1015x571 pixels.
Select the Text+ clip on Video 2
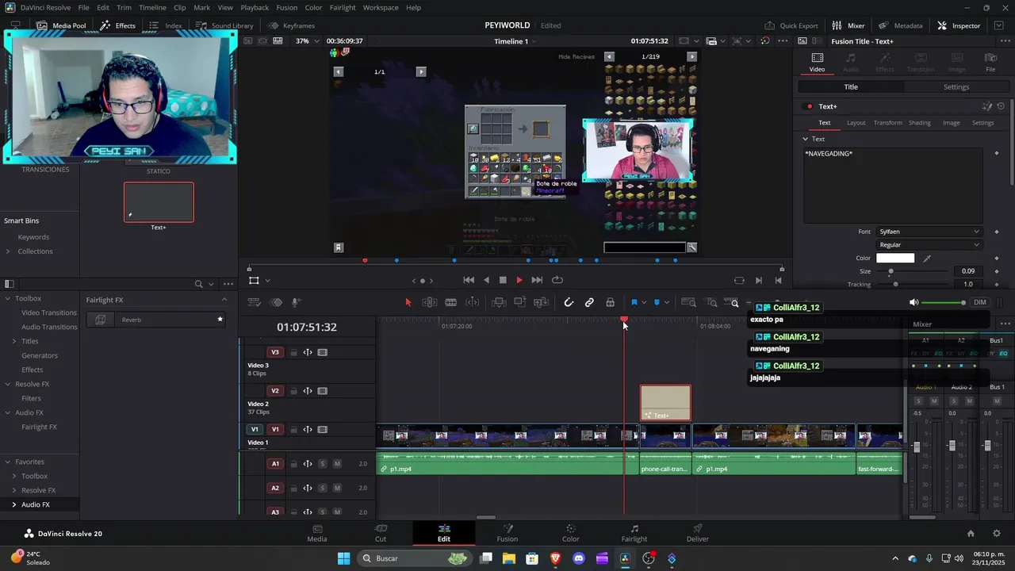click(x=665, y=403)
